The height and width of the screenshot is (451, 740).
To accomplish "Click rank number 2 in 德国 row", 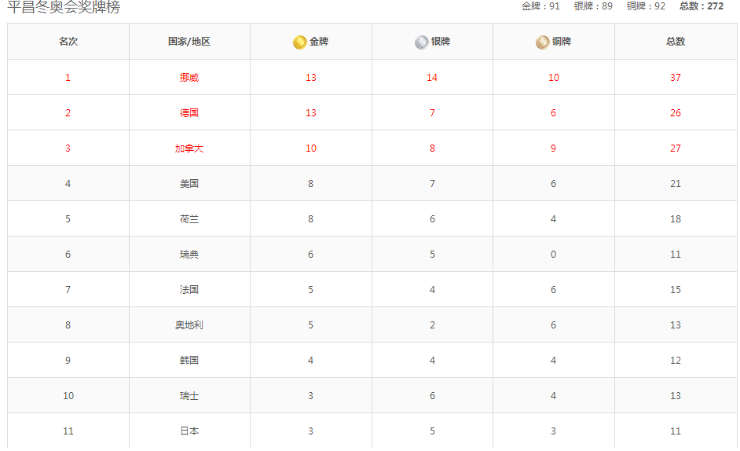I will pyautogui.click(x=68, y=113).
